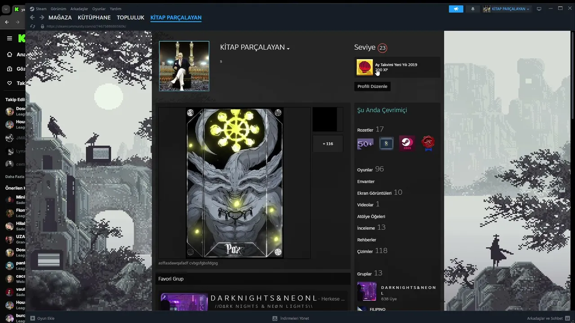This screenshot has height=323, width=575.
Task: Open the Steam announcements megaphone button
Action: point(456,9)
